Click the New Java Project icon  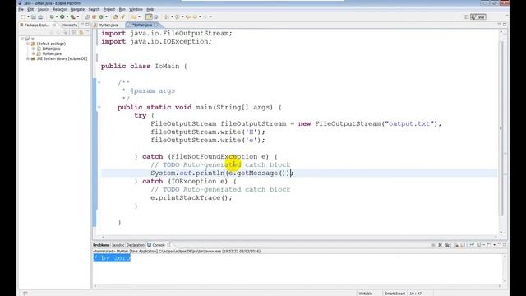tap(87, 16)
